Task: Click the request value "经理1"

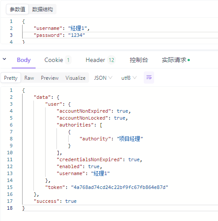Action: pos(77,28)
